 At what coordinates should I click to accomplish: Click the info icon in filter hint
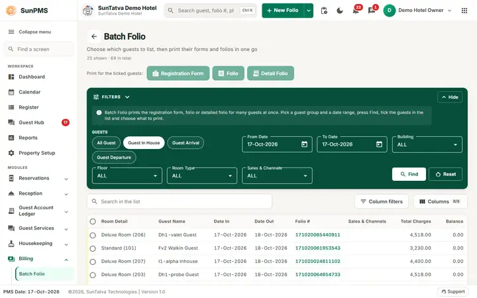(x=99, y=113)
